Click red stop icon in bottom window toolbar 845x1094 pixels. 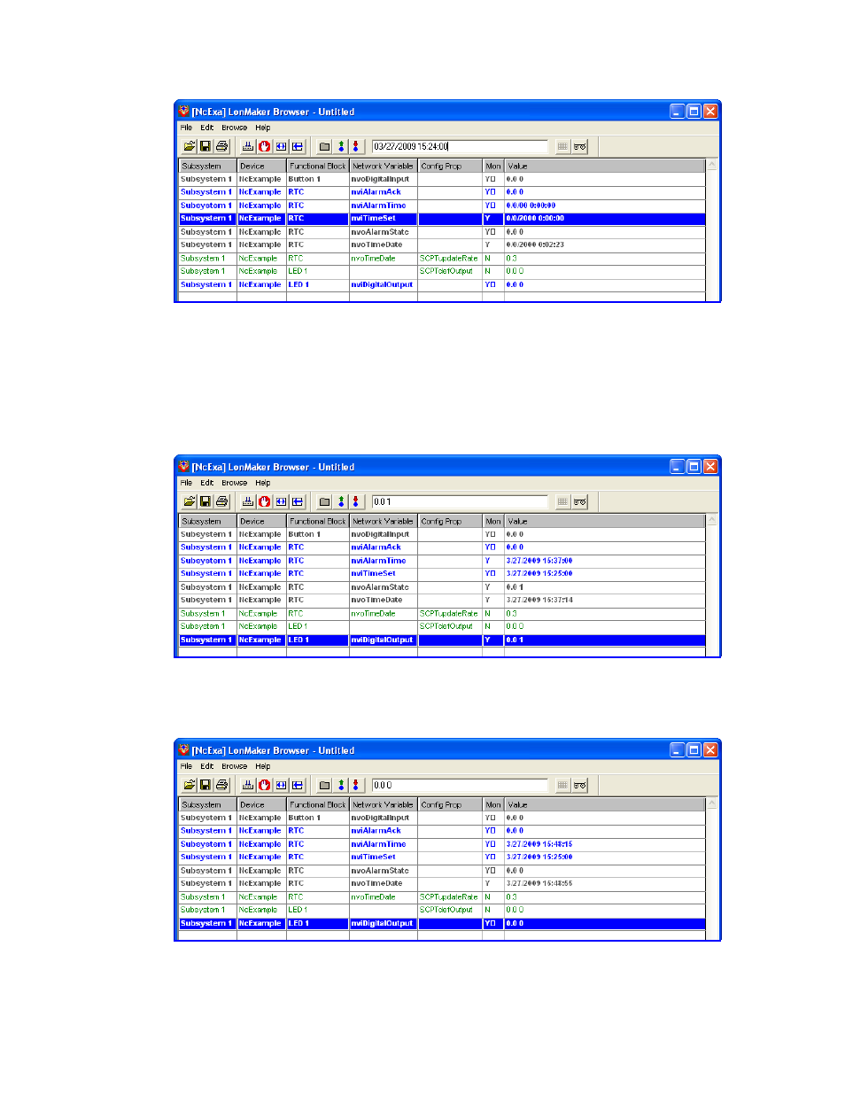point(264,785)
